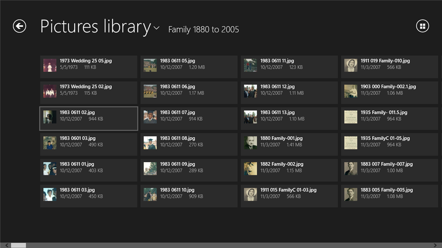
Task: Select thumbnail of 1983 0611 11.jpg
Action: pyautogui.click(x=250, y=65)
